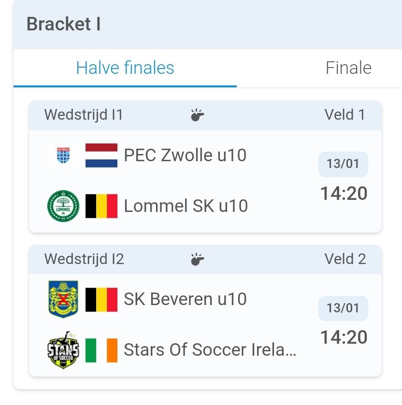Click the 13/01 date badge in Wedstrijd I1
The height and width of the screenshot is (405, 402).
coord(343,164)
